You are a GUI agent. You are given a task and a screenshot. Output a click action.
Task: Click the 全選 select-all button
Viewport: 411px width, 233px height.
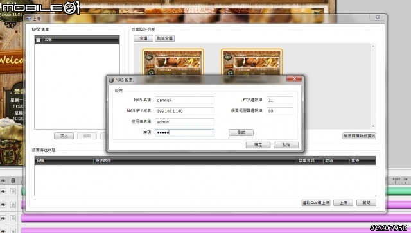[143, 39]
